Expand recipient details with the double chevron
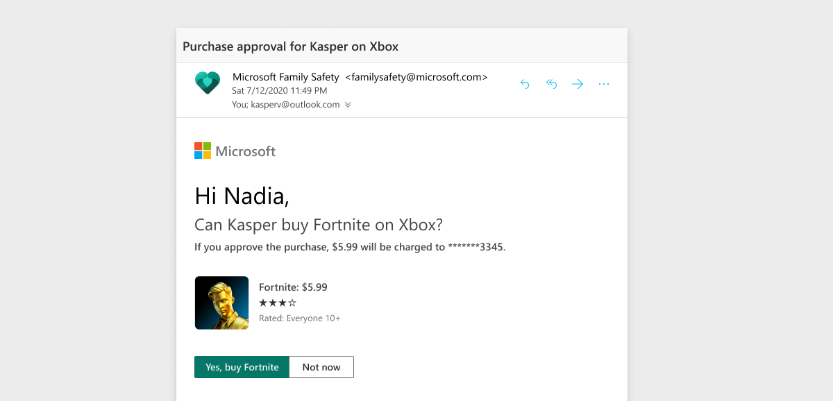 tap(348, 105)
